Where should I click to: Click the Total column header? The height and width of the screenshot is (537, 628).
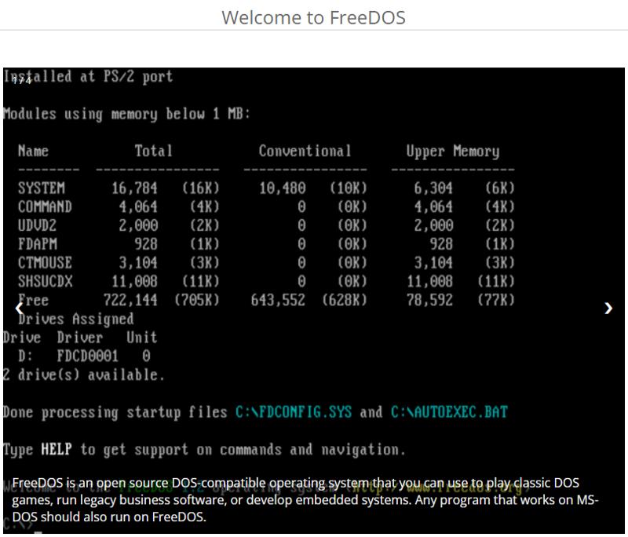(x=153, y=151)
